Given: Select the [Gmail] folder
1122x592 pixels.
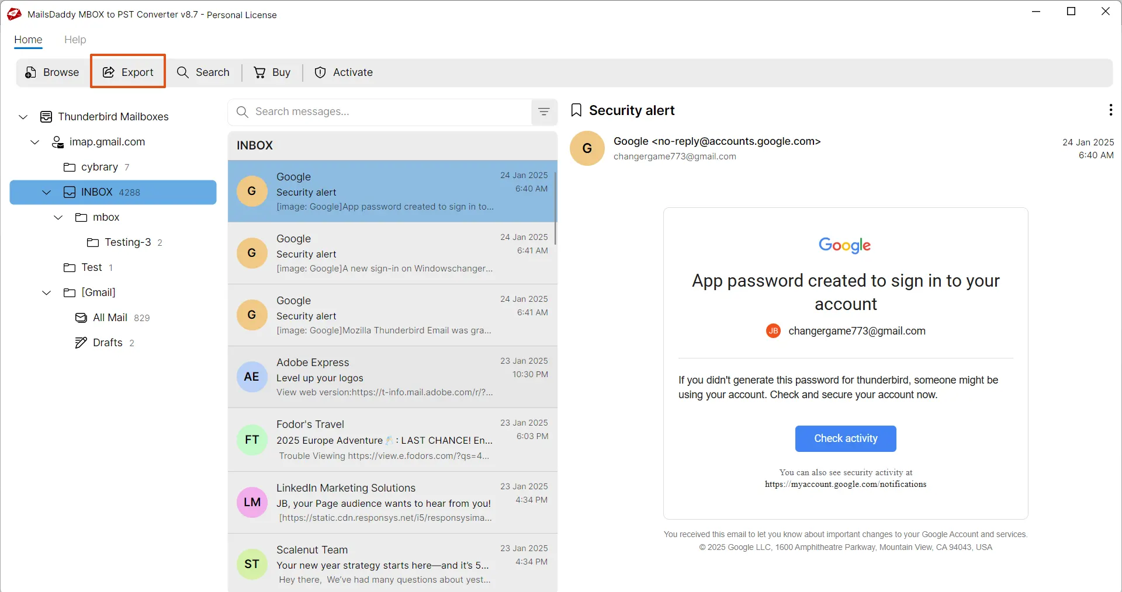Looking at the screenshot, I should [89, 292].
